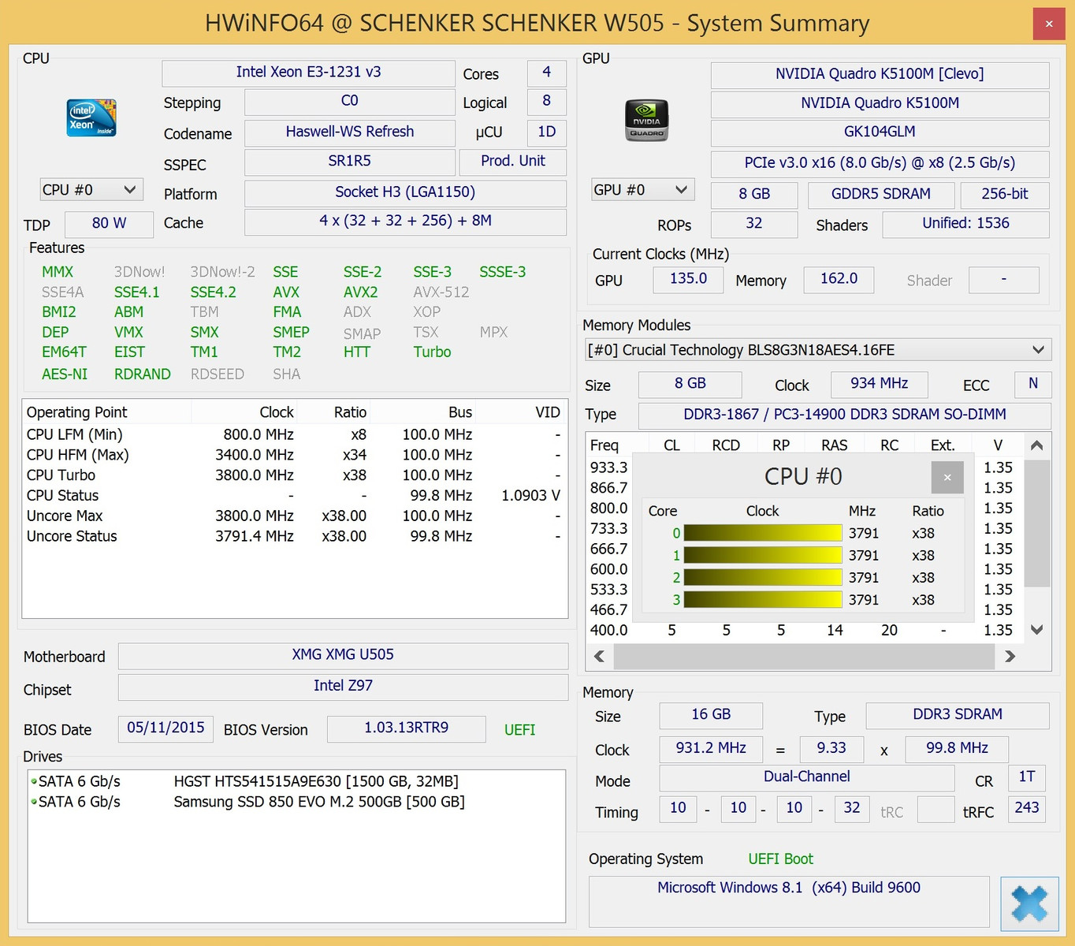1075x946 pixels.
Task: Click the Unified: 1536 shaders field
Action: [x=965, y=224]
